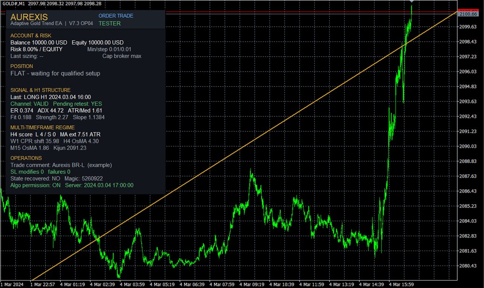The image size is (484, 288).
Task: Click the MULTI-TIMEFRAME REGIME heading
Action: tap(43, 128)
